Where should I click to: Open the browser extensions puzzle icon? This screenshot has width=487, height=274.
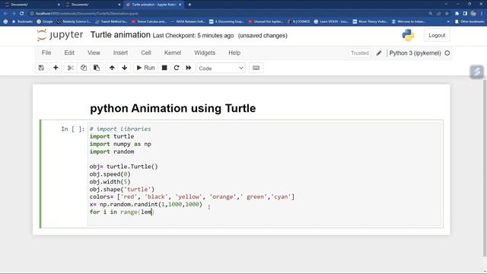click(x=457, y=14)
